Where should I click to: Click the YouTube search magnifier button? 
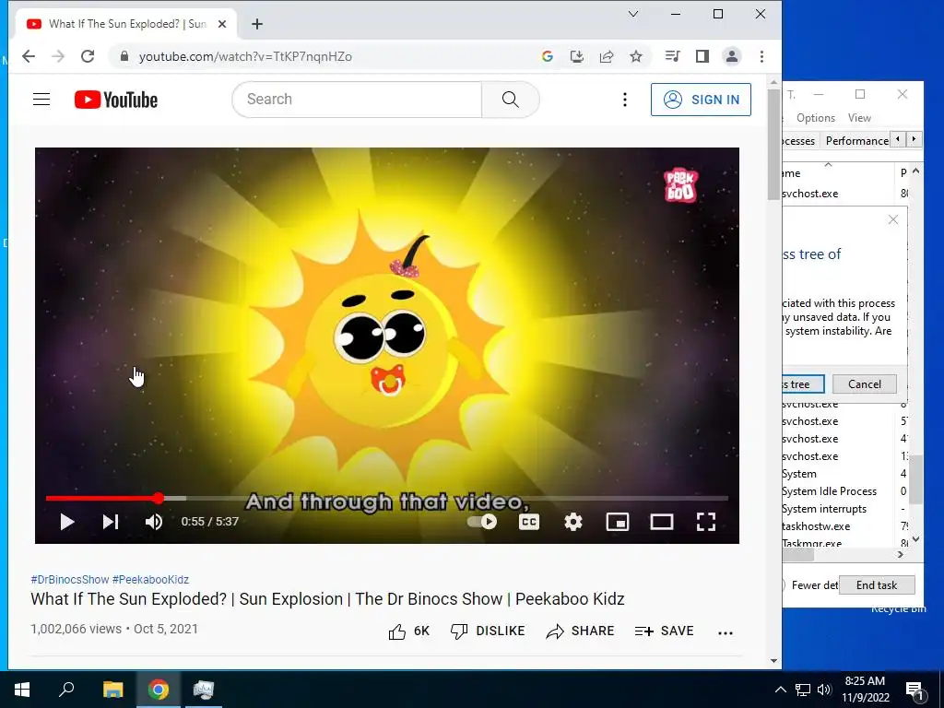click(x=511, y=100)
